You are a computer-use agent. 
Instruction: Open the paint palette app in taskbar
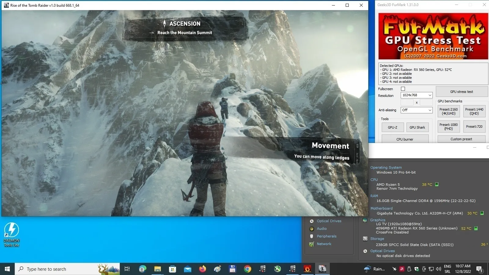(x=217, y=269)
